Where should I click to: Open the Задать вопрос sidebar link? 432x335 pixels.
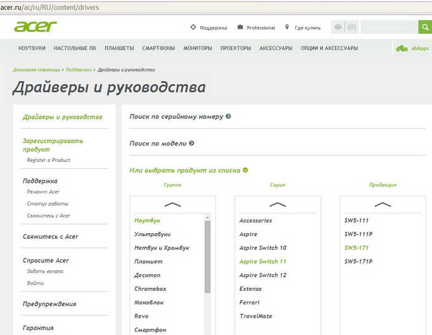click(x=45, y=271)
